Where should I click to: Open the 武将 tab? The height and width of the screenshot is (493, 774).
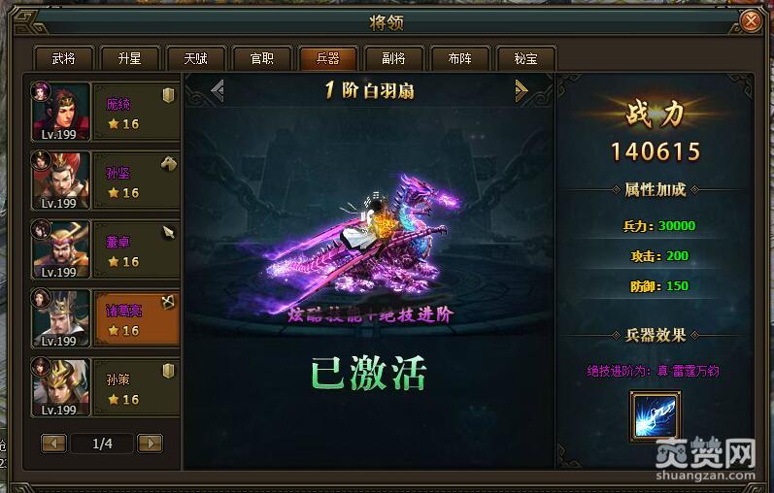point(64,59)
